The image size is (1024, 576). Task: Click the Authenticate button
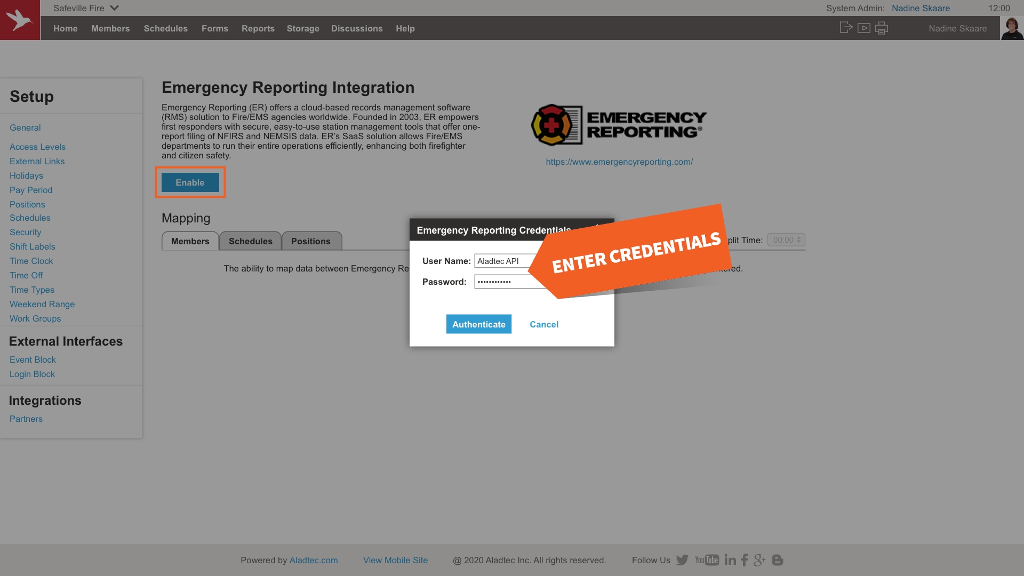click(479, 324)
